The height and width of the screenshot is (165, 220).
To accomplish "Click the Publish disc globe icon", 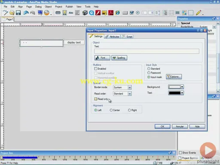I will (47, 13).
